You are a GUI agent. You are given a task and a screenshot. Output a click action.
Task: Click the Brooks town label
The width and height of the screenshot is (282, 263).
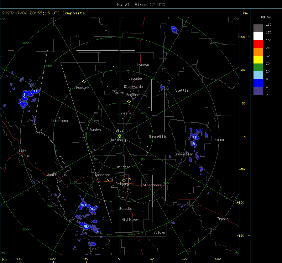coord(223,219)
